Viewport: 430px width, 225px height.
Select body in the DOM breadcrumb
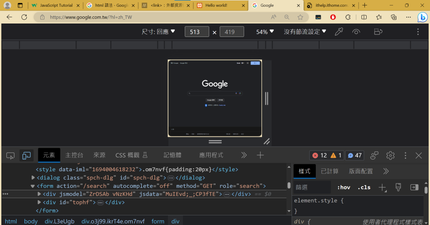pyautogui.click(x=31, y=221)
